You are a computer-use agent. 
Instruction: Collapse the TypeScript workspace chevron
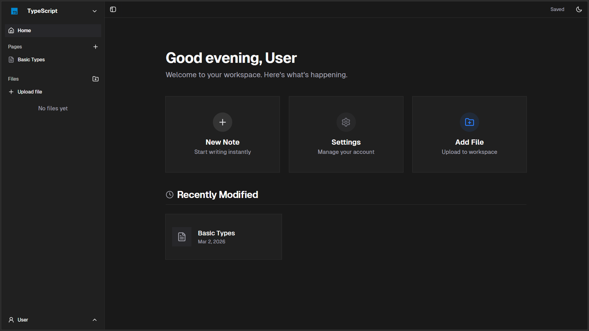point(94,11)
